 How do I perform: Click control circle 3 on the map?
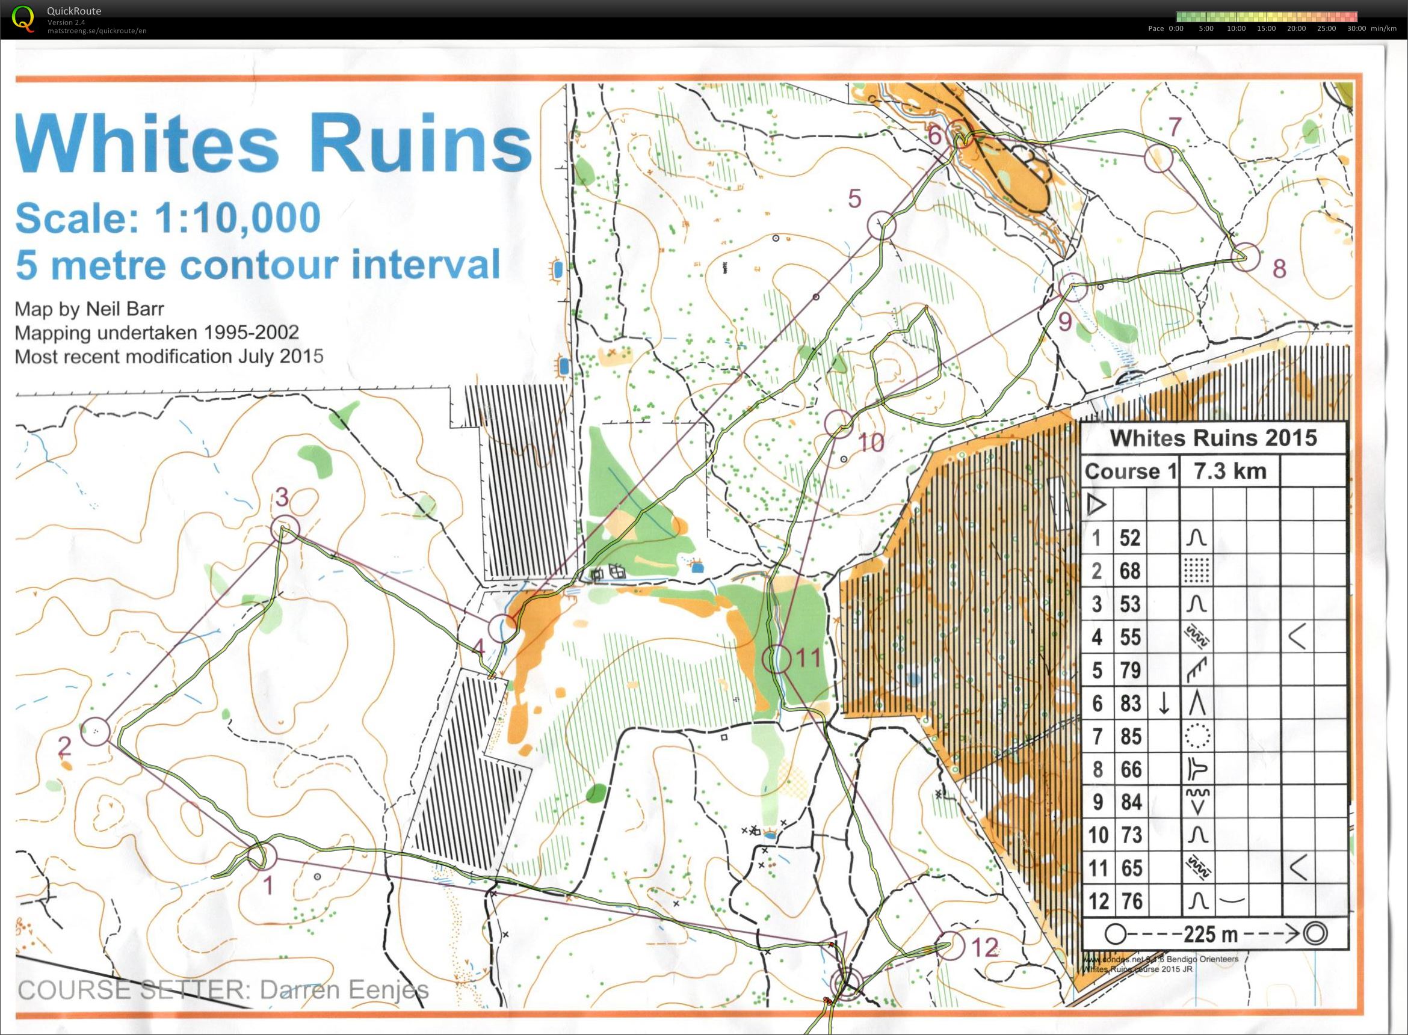(x=285, y=529)
